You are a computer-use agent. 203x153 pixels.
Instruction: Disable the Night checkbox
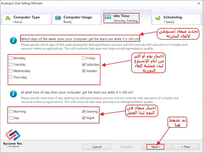(x=84, y=118)
